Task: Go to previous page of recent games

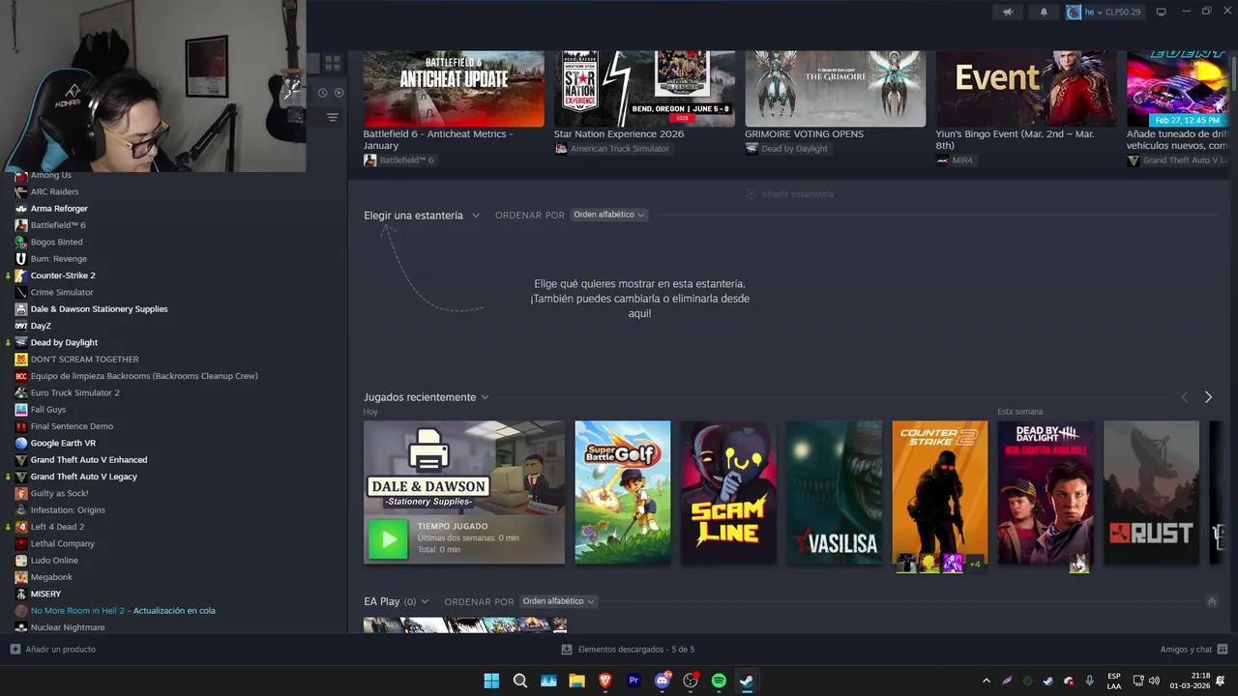Action: click(x=1185, y=397)
